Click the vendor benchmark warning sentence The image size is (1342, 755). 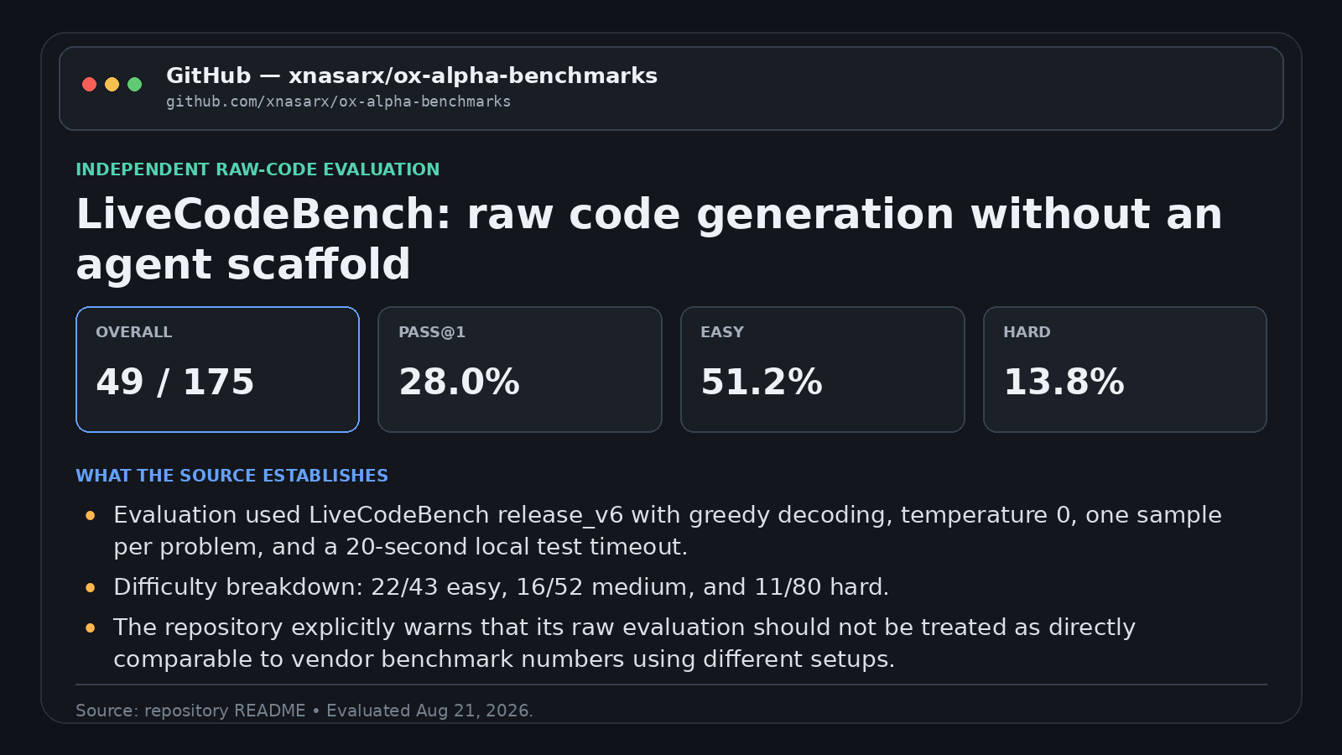click(625, 643)
